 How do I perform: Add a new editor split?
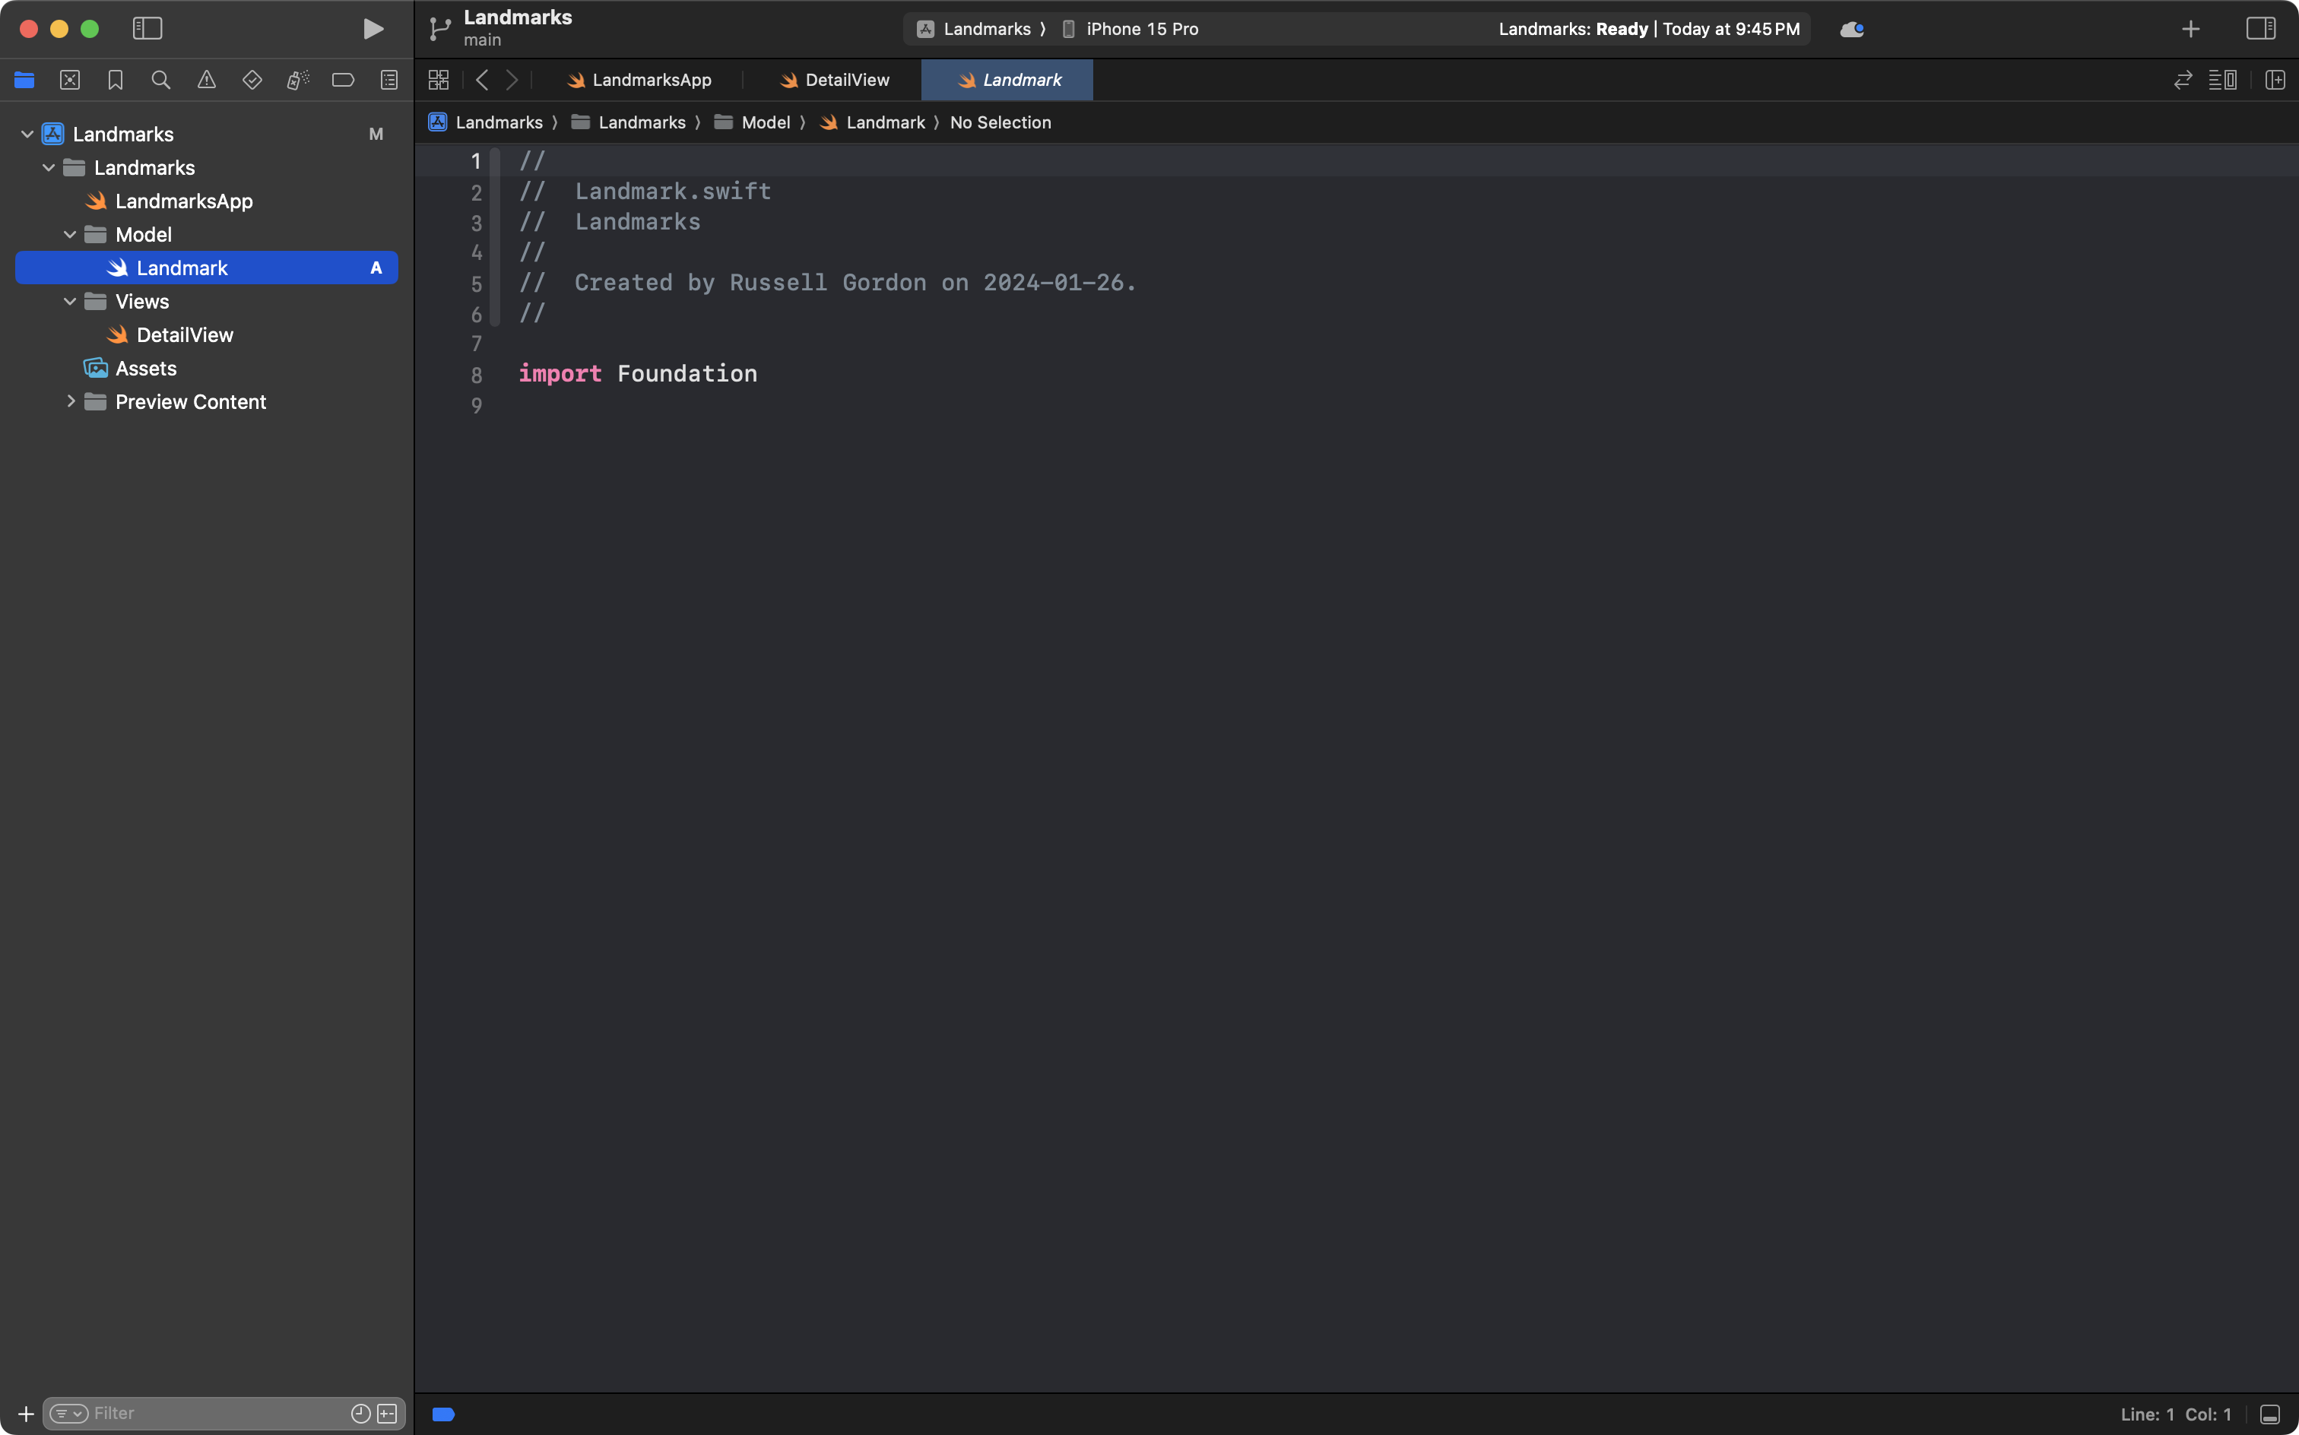point(2275,80)
